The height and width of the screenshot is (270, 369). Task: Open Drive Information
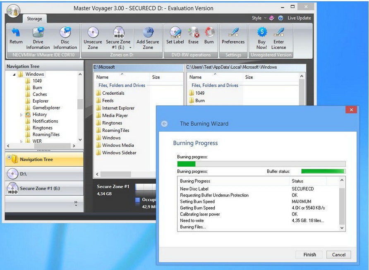38,33
